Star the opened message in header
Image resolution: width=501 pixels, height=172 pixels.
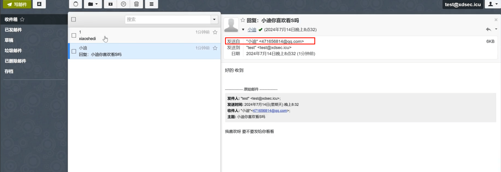tap(243, 20)
